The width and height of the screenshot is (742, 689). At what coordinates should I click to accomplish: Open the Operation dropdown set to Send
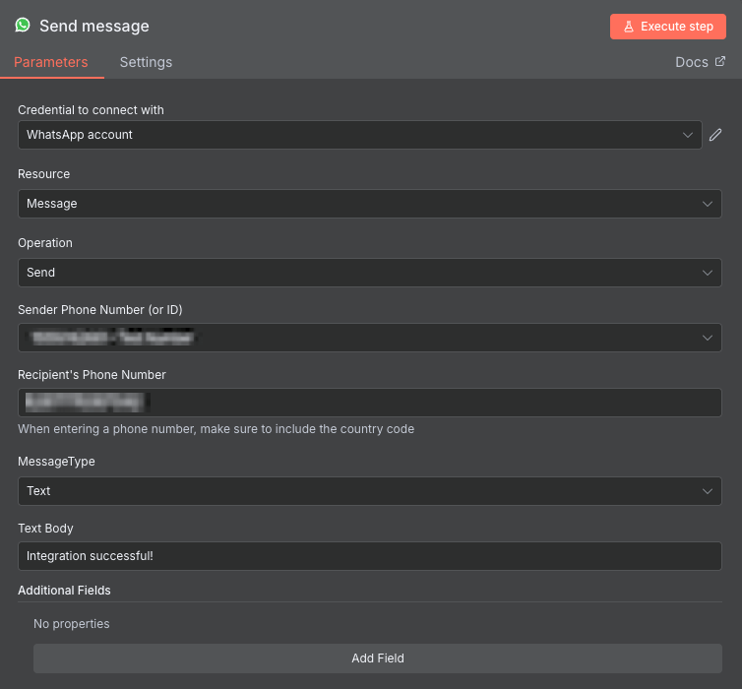369,273
